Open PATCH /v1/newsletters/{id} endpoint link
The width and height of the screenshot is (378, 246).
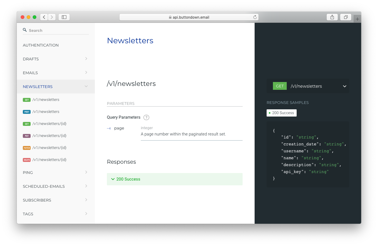click(x=50, y=148)
